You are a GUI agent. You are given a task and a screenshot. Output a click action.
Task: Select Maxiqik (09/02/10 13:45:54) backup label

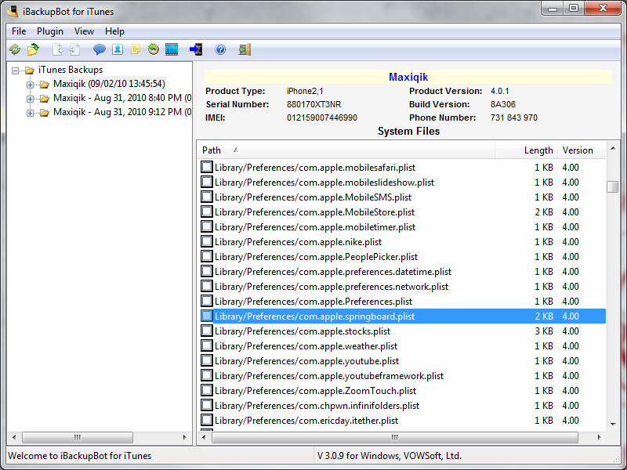[109, 84]
